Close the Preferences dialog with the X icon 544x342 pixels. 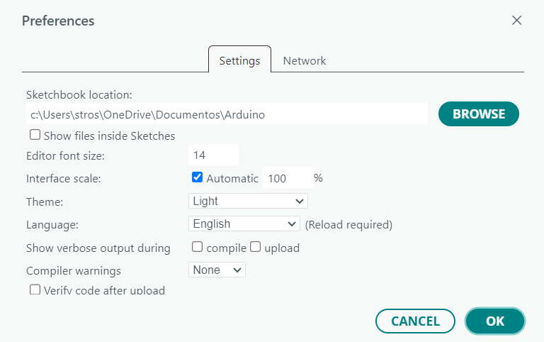click(517, 21)
